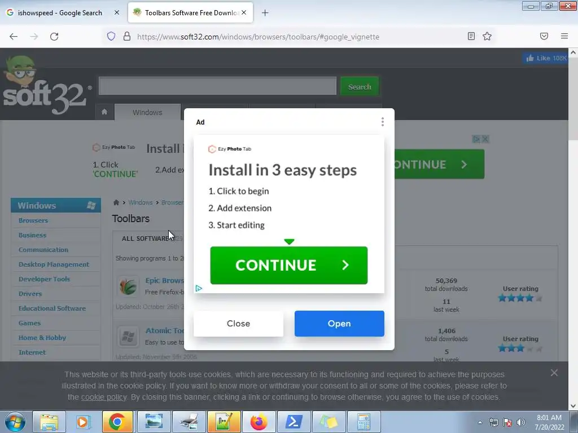Open Windows Explorer from the taskbar
Screen dimensions: 578x433
49,422
